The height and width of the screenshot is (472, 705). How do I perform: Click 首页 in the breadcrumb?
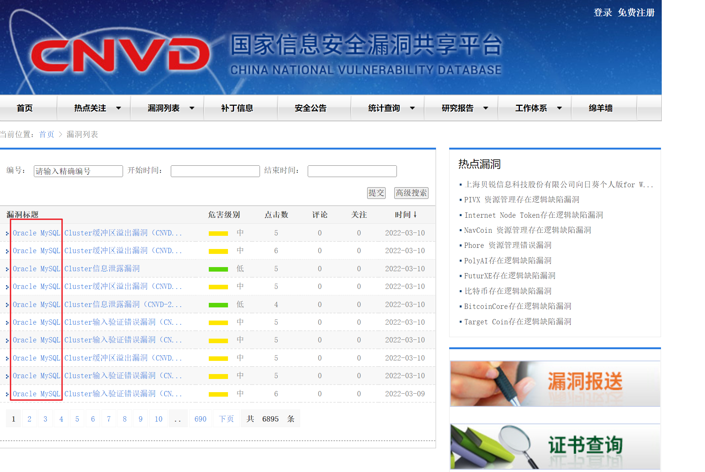pos(47,134)
